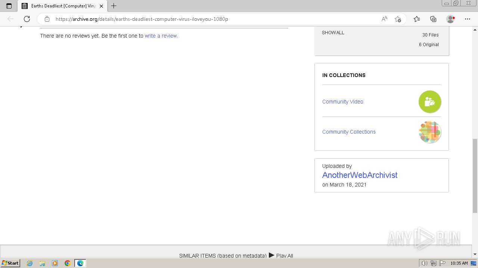
Task: Add this page to favorites star icon
Action: point(398,19)
